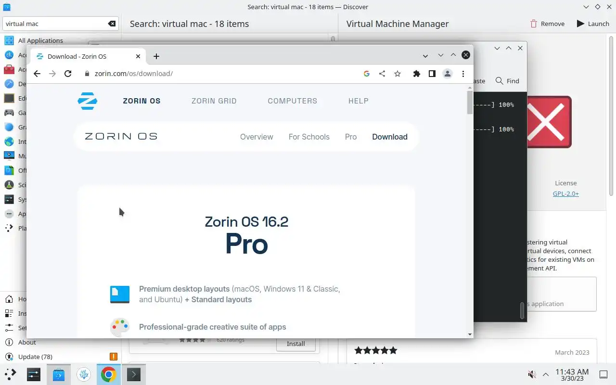Click the Chrome page vertical scrollbar thumb
616x385 pixels.
click(470, 103)
